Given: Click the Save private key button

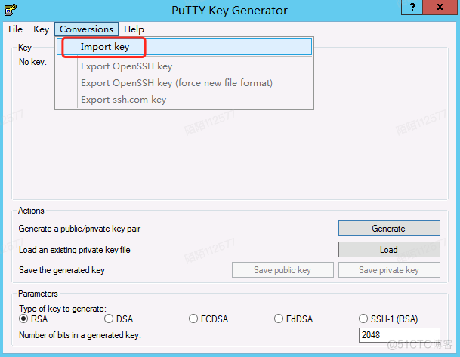Looking at the screenshot, I should coord(388,270).
